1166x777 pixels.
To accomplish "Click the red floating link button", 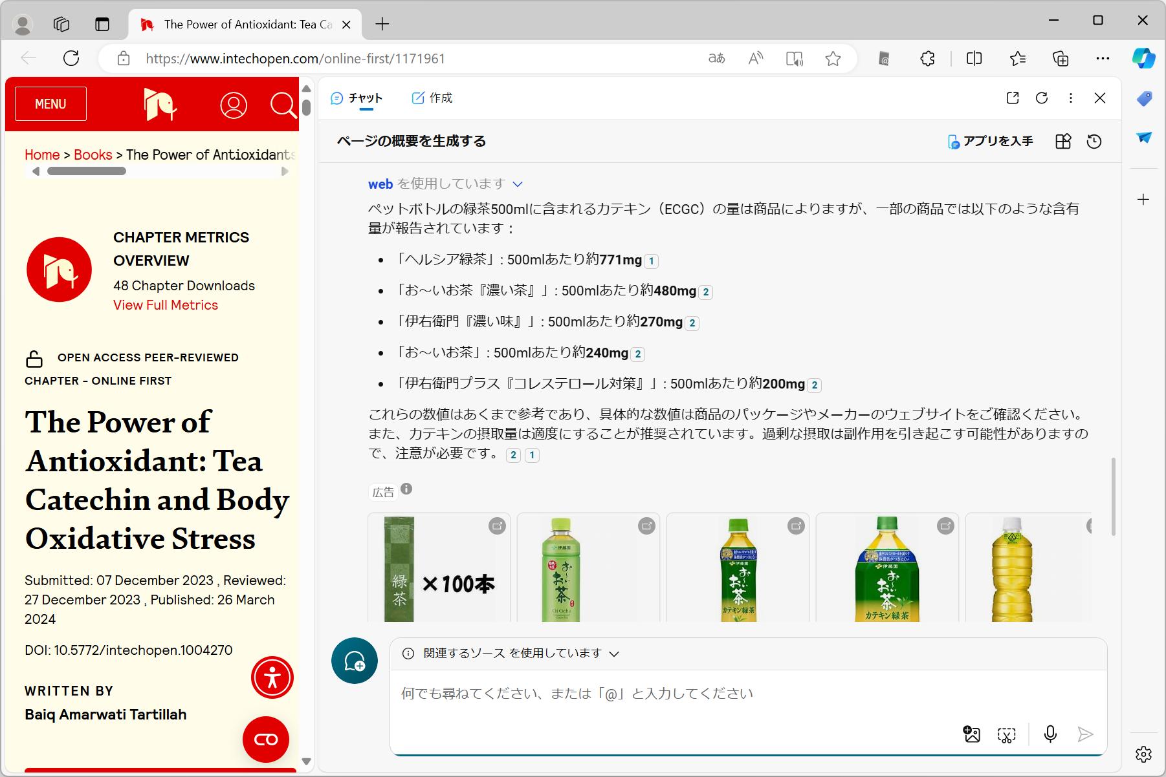I will pos(266,740).
